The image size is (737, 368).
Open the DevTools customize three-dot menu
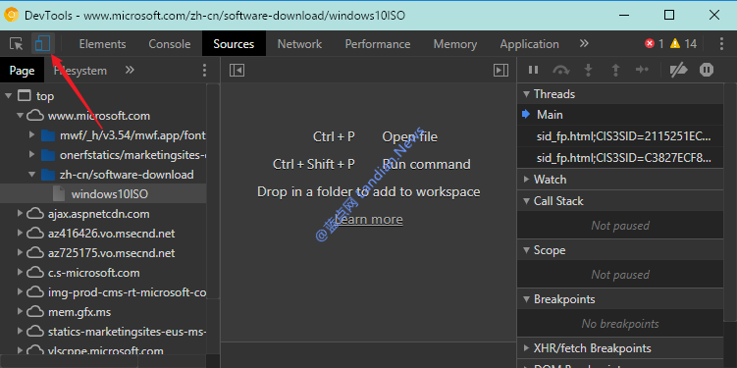pyautogui.click(x=721, y=44)
